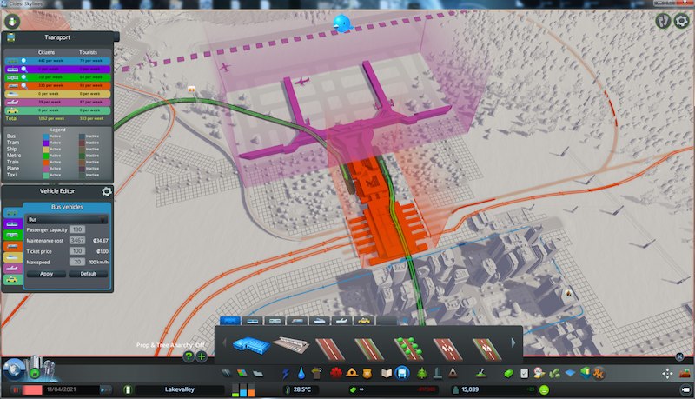The image size is (695, 399).
Task: Click the Passenger capacity input field
Action: pyautogui.click(x=78, y=229)
